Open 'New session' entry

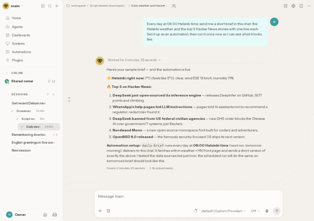(x=21, y=150)
